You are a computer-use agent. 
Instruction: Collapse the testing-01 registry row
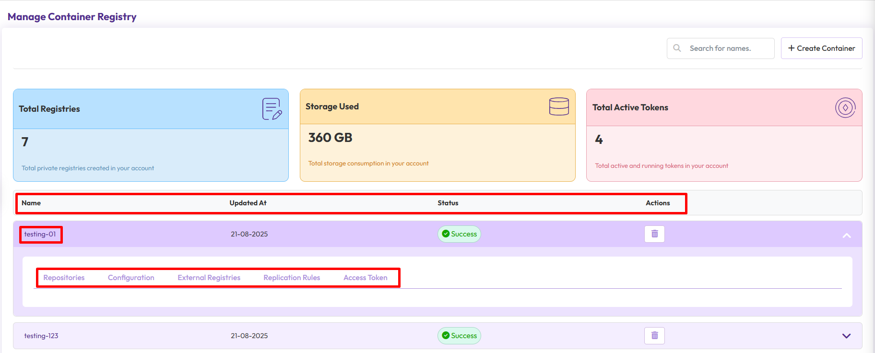pos(846,235)
